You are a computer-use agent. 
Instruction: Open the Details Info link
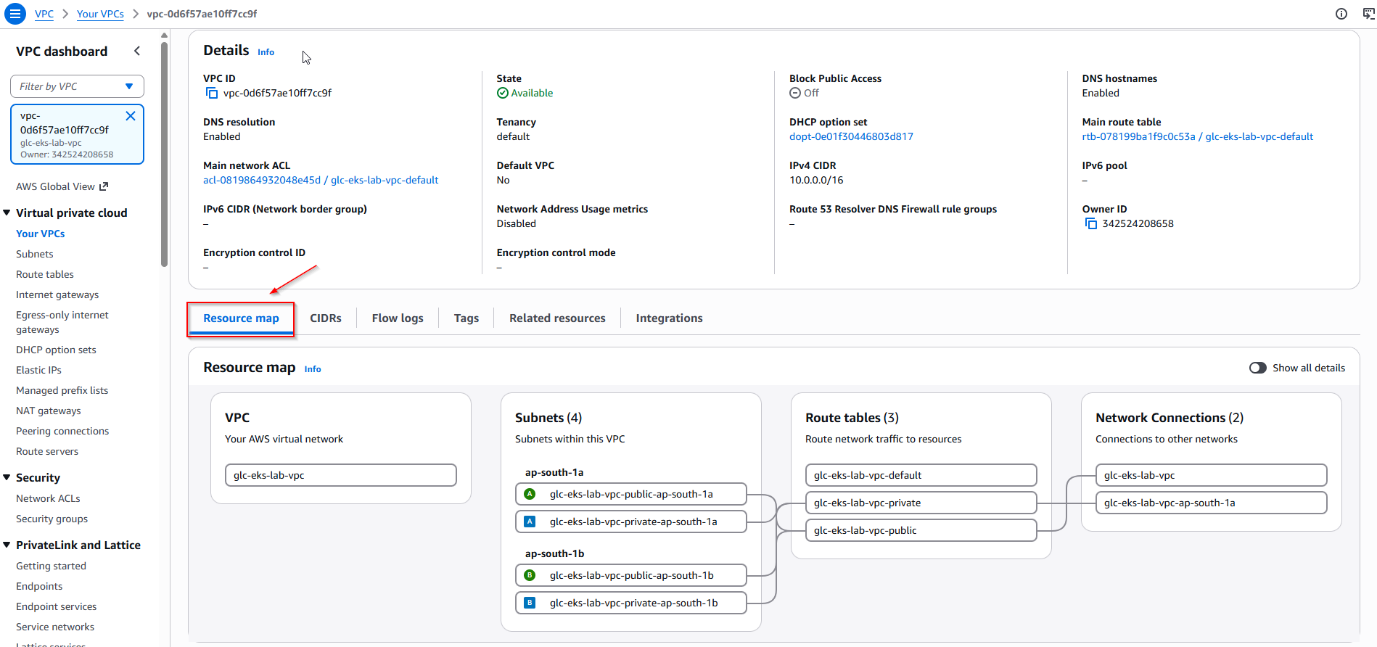click(266, 52)
